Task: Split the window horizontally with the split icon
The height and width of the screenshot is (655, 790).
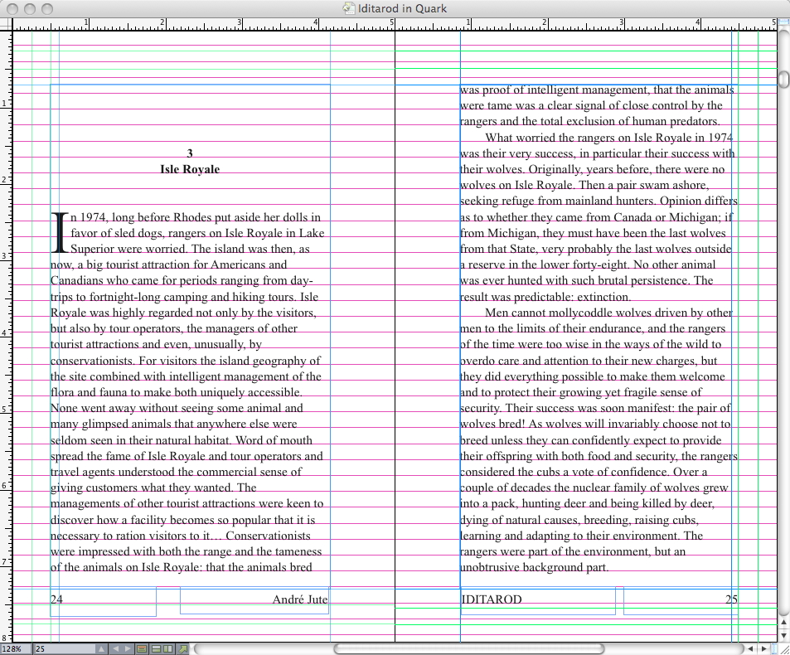Action: [156, 649]
